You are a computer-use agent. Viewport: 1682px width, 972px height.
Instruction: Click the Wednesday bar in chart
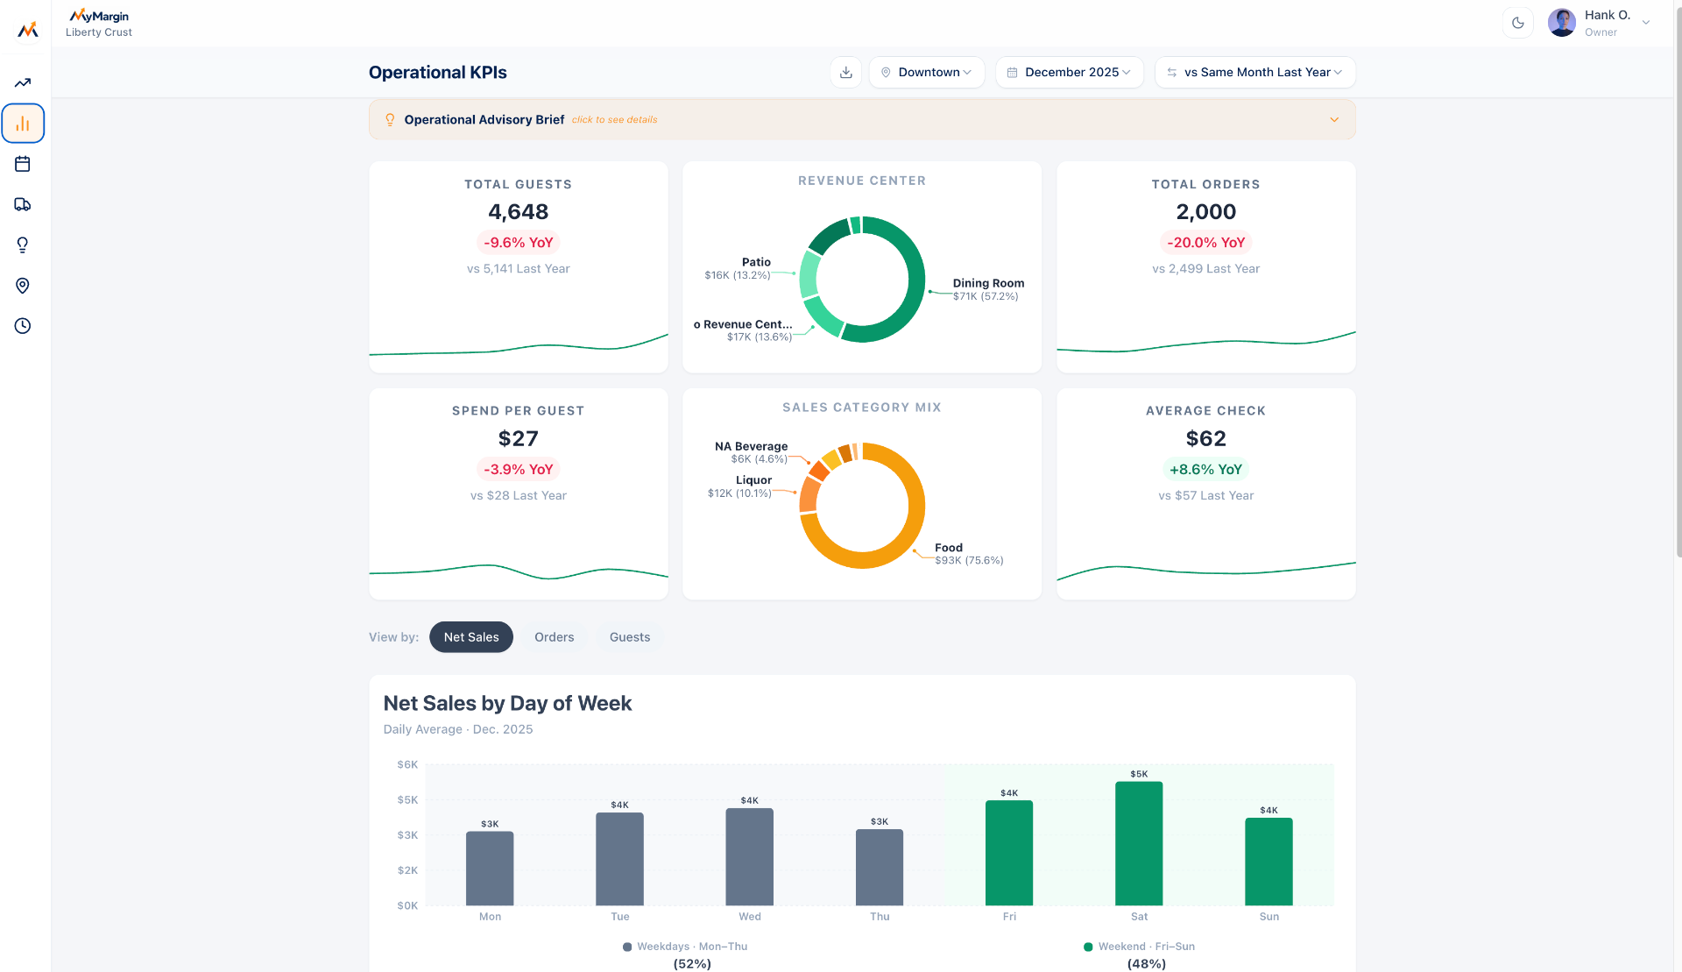tap(750, 857)
